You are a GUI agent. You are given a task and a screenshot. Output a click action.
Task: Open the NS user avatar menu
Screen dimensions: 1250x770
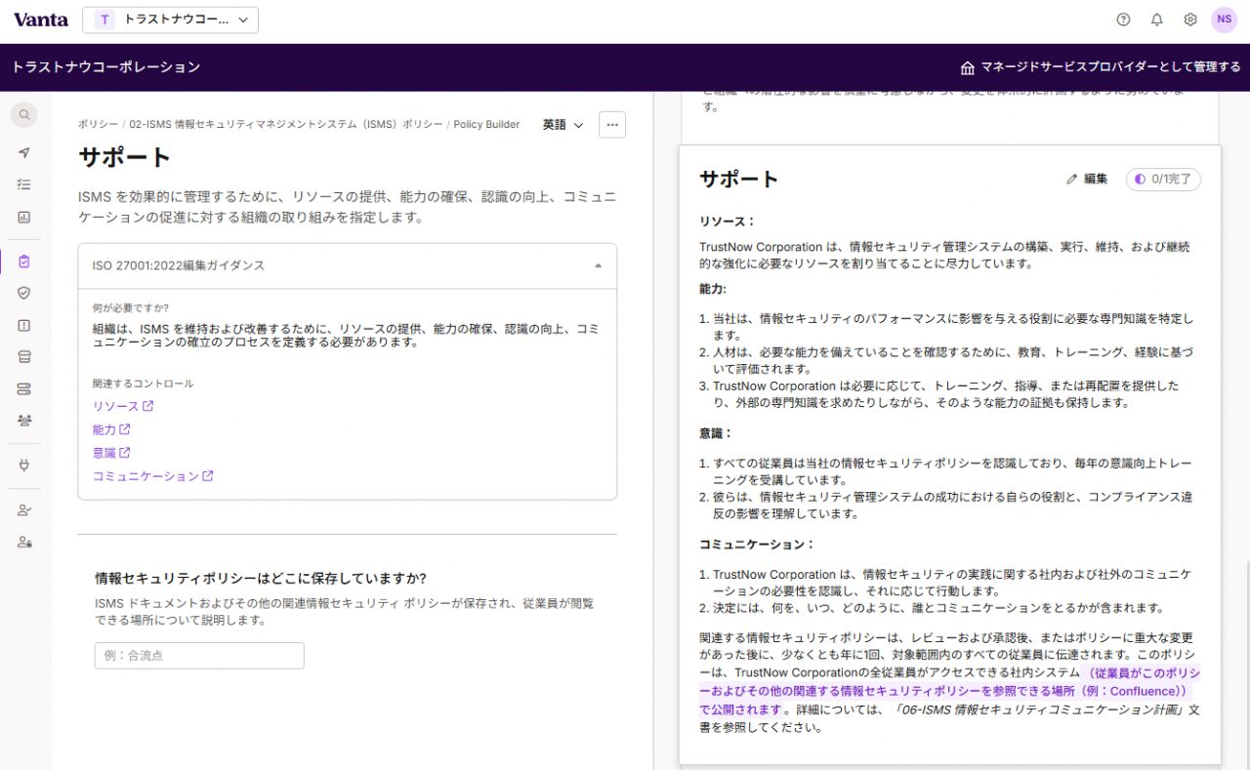(1224, 20)
